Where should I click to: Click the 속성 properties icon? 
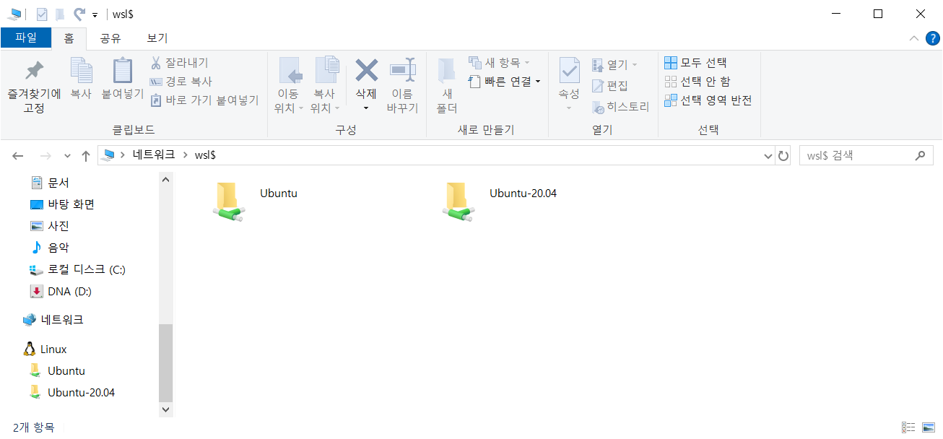tap(569, 71)
